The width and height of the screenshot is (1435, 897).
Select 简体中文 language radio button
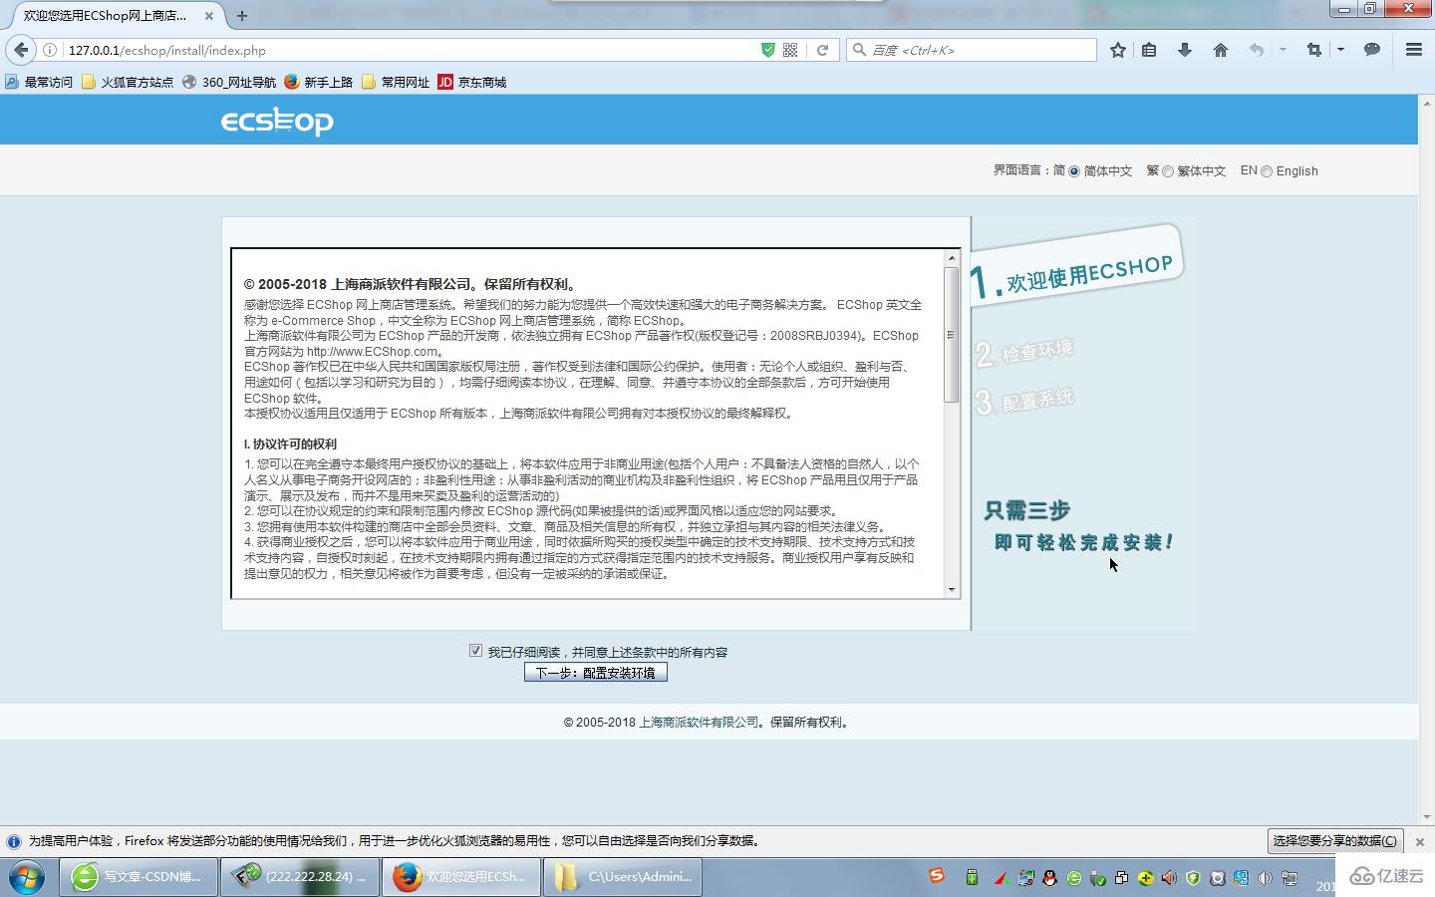tap(1074, 171)
